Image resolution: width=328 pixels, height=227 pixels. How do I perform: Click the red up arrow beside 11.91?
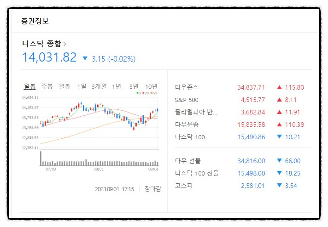pos(279,112)
